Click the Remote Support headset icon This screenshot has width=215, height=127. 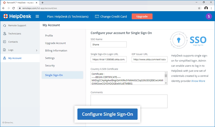[x=5, y=26]
